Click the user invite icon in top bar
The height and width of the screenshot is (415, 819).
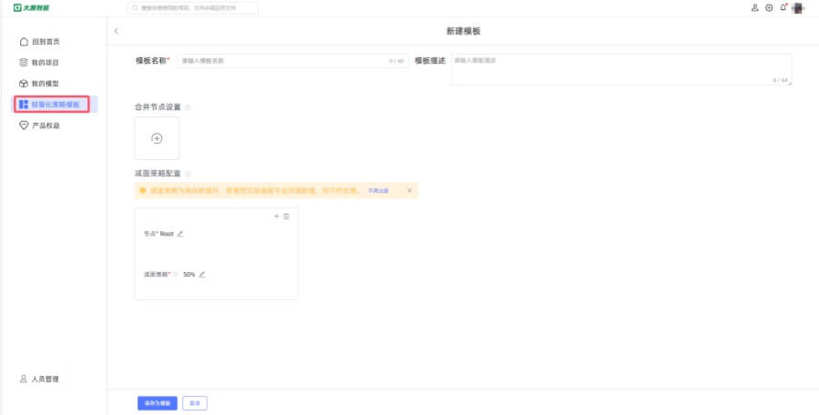tap(754, 8)
